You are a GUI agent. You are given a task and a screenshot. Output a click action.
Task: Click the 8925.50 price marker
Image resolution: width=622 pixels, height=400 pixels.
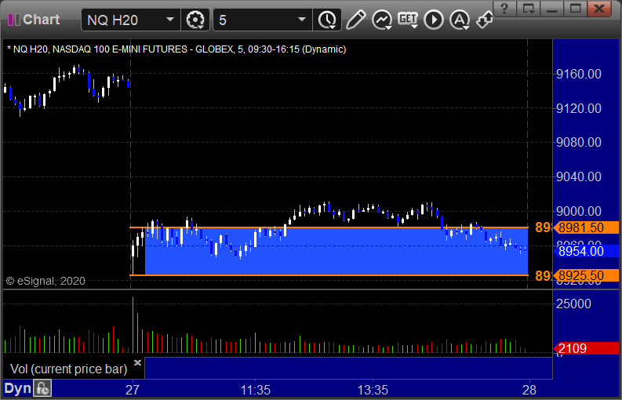coord(587,275)
